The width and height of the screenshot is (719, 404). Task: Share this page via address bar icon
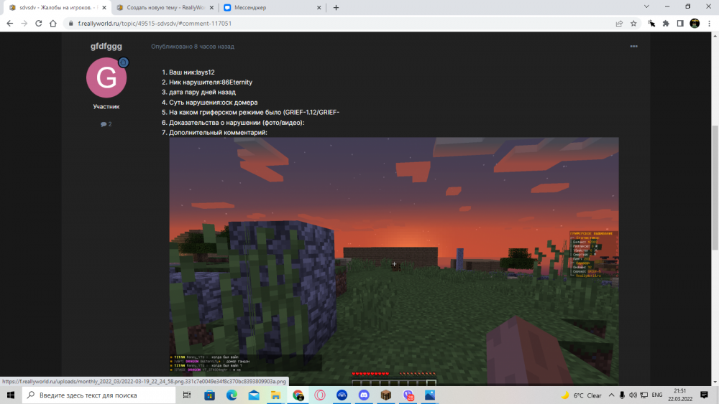pyautogui.click(x=619, y=24)
